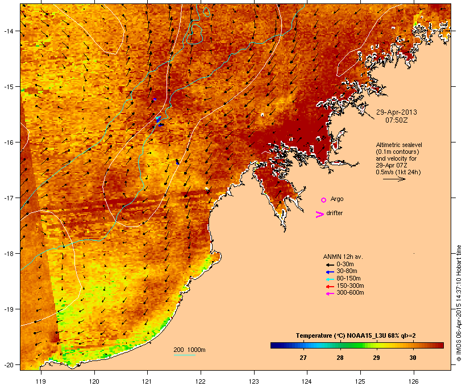Click the date text 29-Apr-2013
Image resolution: width=466 pixels, height=386 pixels.
point(397,112)
